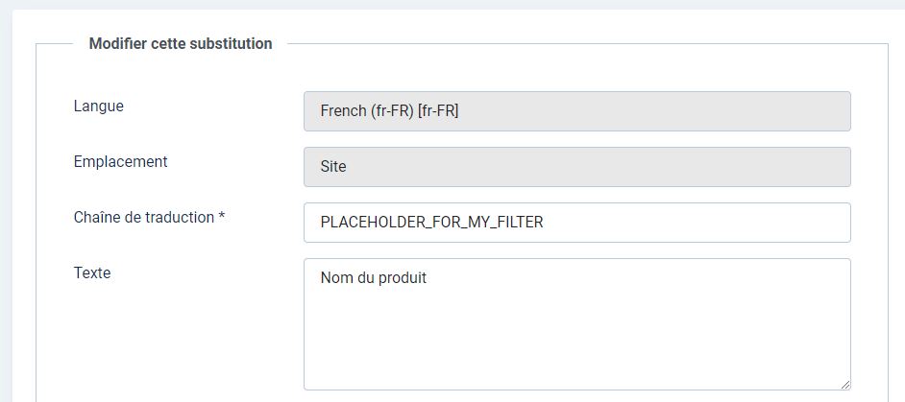Click the "Emplacement" field label
905x402 pixels.
120,162
